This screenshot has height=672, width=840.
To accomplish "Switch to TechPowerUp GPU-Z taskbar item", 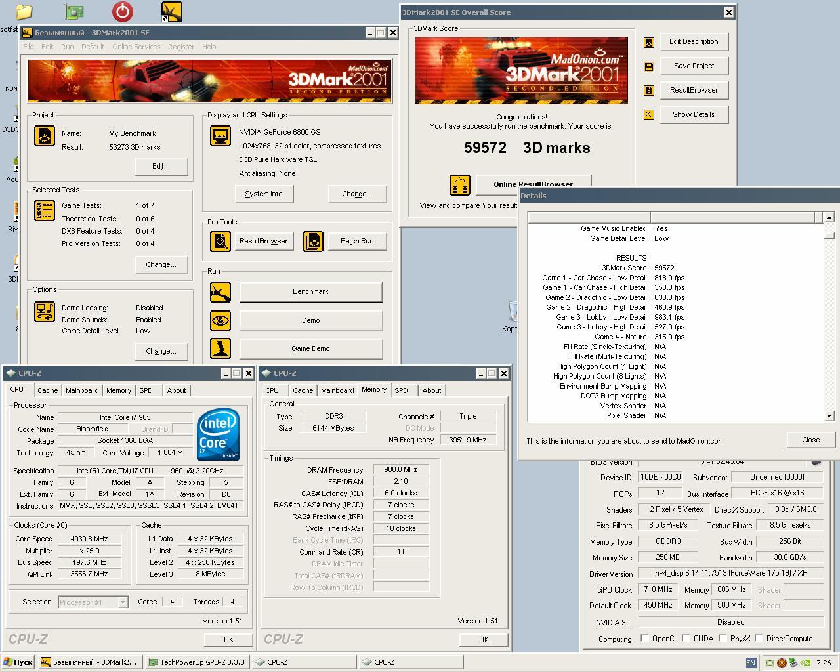I will coord(197,662).
